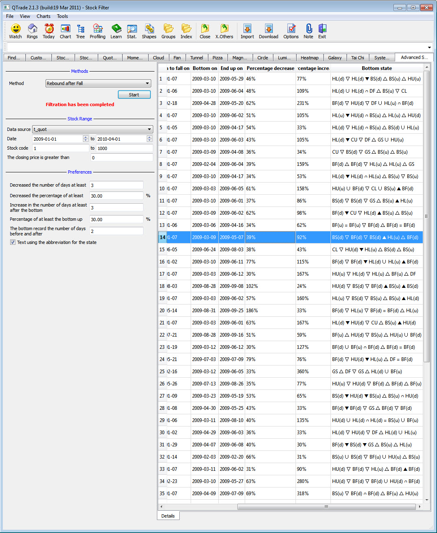Open the Details tab at the bottom
Viewport: 437px width, 533px height.
tap(168, 516)
